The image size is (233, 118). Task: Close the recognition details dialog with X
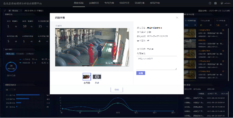(x=177, y=18)
